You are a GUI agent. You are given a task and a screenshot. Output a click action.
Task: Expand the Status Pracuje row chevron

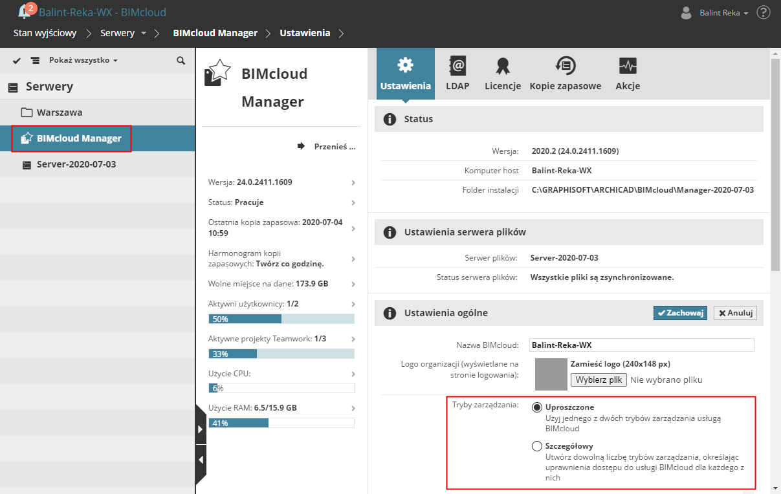(x=353, y=203)
